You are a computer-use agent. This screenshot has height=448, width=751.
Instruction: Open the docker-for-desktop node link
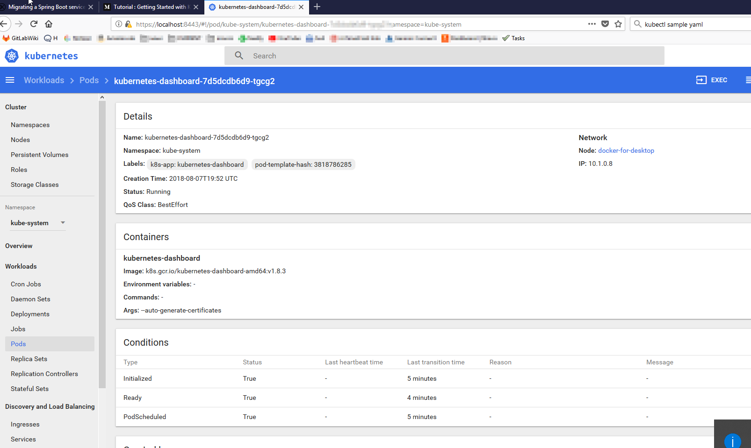coord(626,150)
